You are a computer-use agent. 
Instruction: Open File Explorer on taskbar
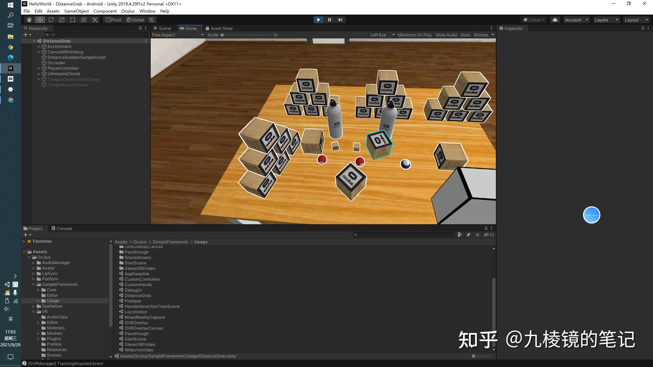(x=11, y=36)
